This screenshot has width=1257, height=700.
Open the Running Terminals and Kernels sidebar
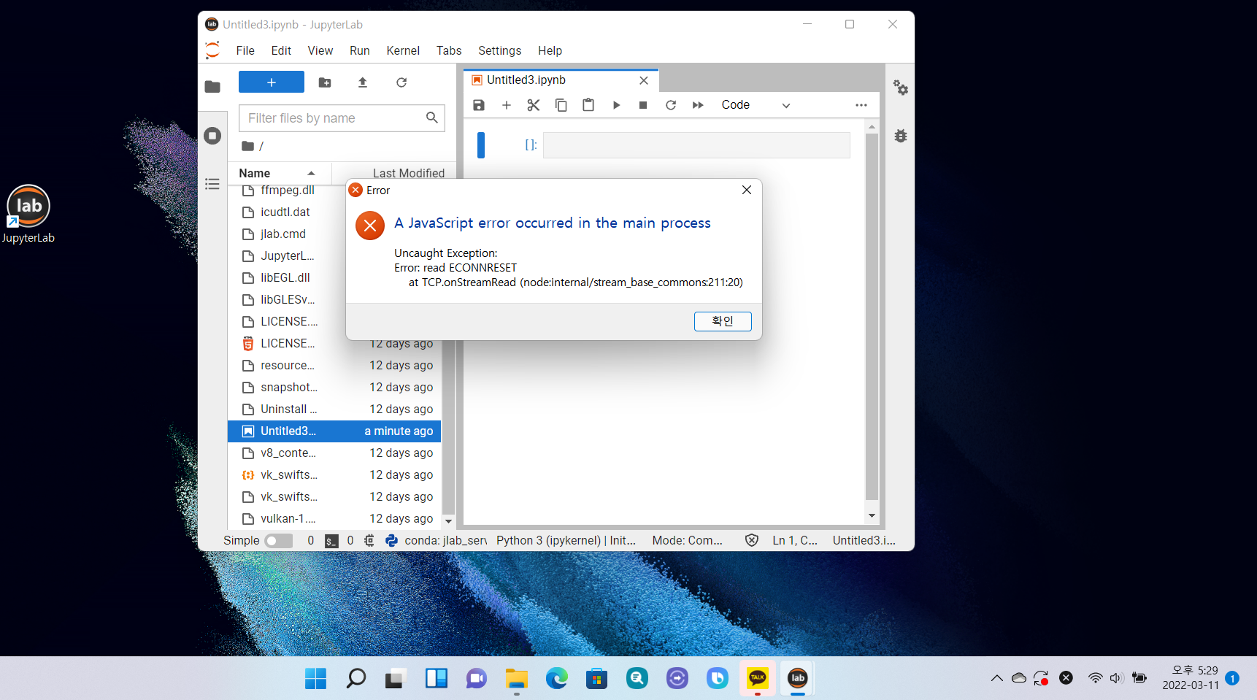212,136
